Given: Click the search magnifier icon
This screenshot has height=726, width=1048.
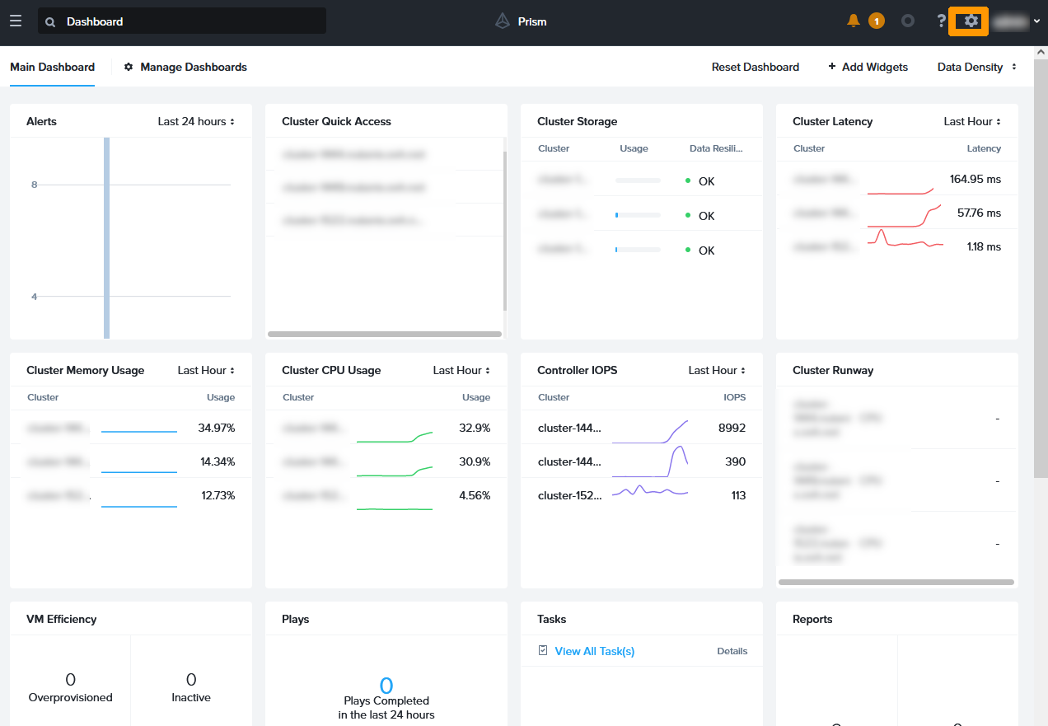Looking at the screenshot, I should (x=49, y=21).
